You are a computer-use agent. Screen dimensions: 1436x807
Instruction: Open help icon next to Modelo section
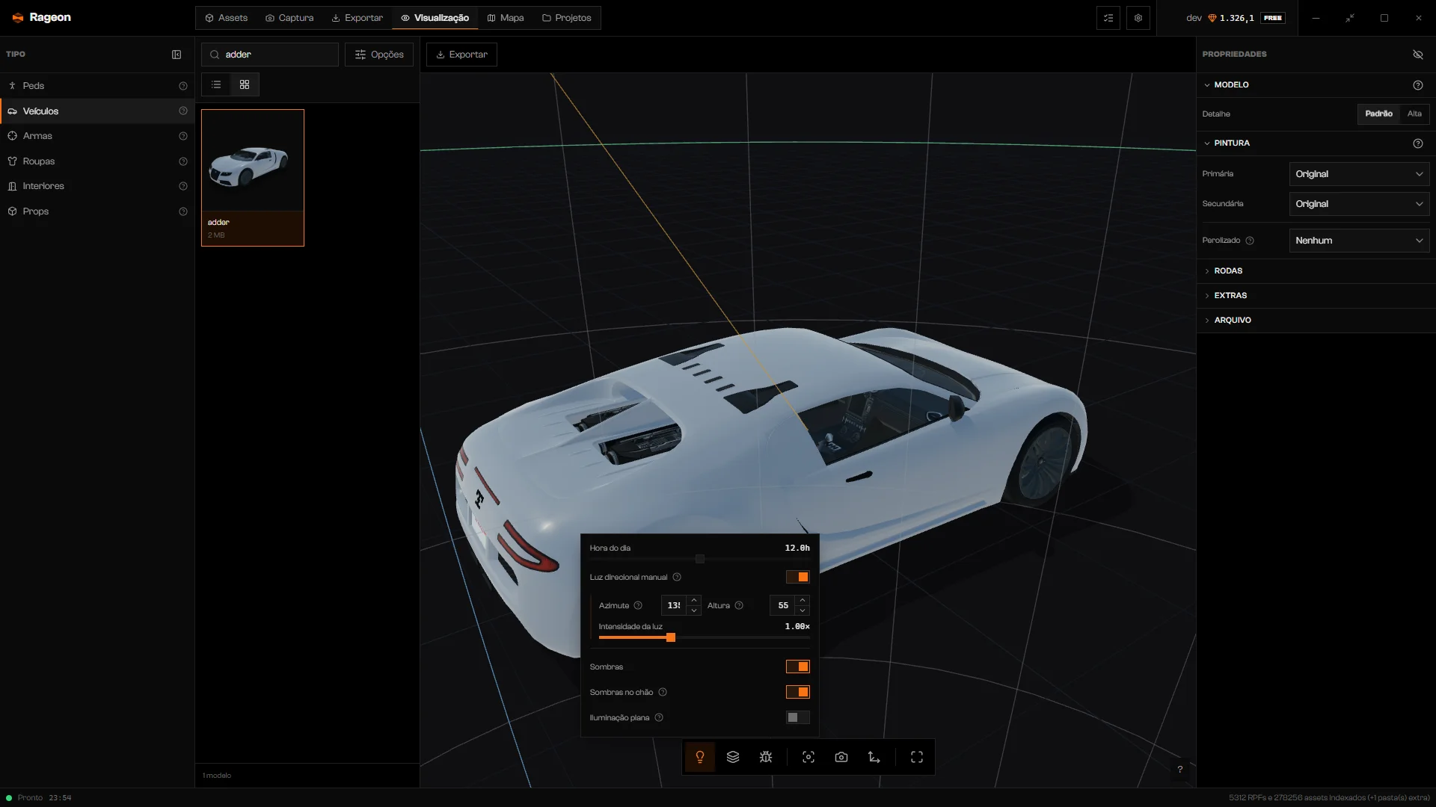pyautogui.click(x=1417, y=85)
